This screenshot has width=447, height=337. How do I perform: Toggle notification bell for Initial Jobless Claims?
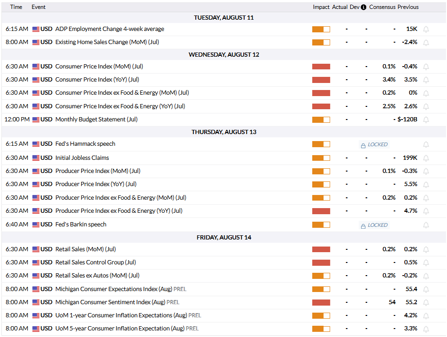pos(426,158)
